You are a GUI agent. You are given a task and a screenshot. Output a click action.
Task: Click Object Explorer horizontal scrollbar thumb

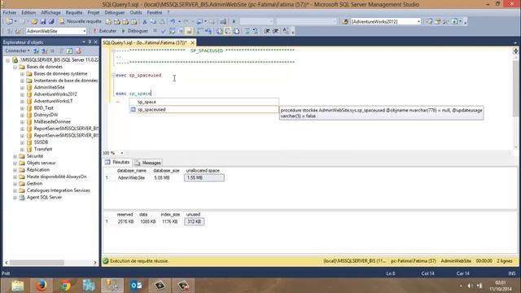point(37,262)
